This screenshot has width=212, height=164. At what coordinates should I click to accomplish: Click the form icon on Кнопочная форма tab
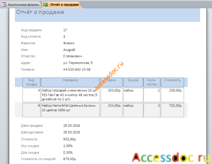click(x=3, y=5)
